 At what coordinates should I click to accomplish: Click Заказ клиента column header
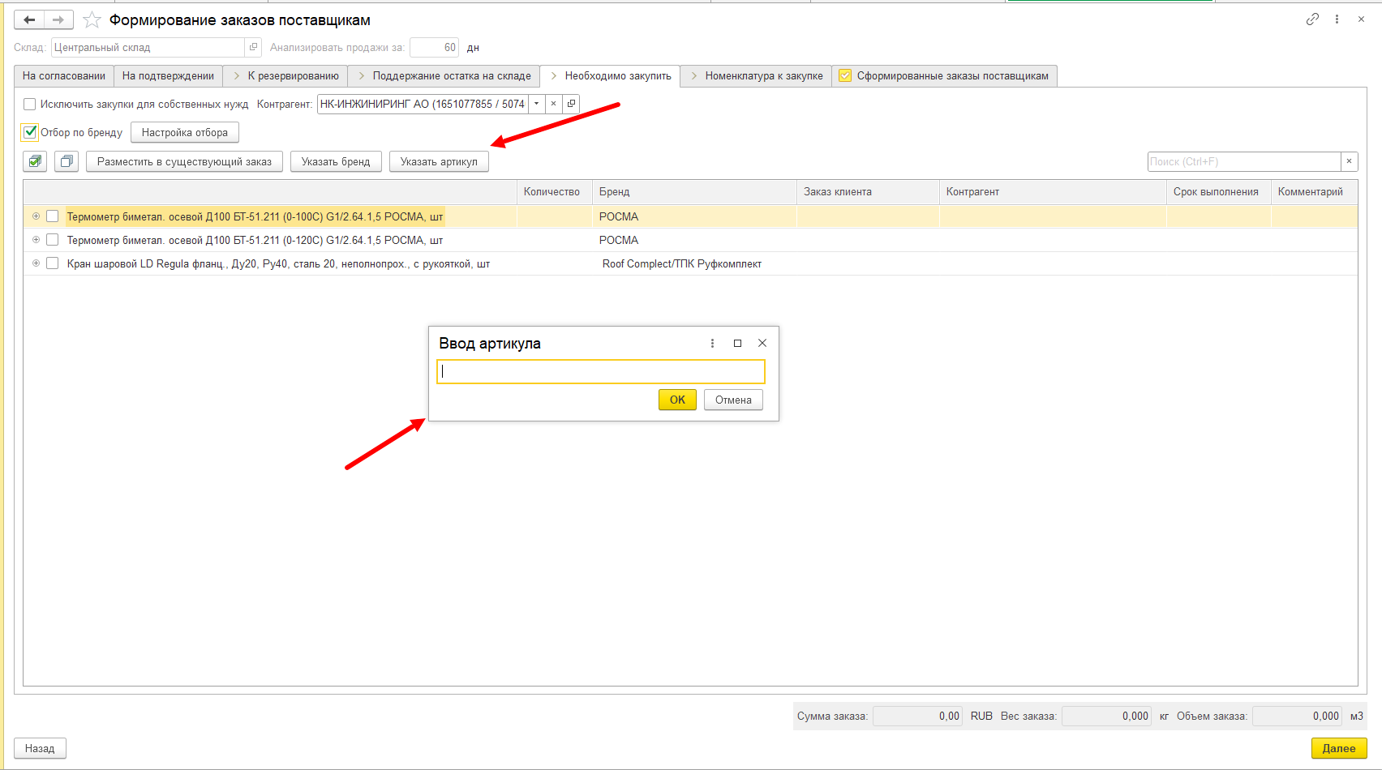coord(868,191)
